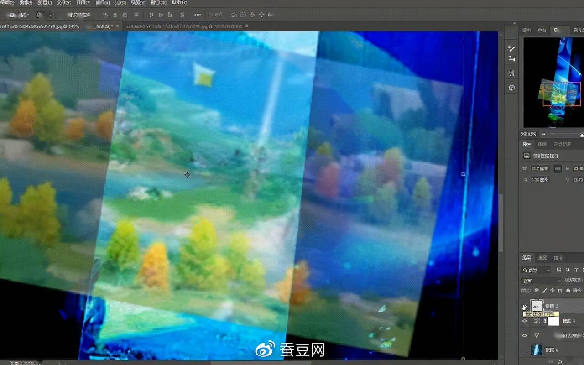Toggle the width-height link icon in Properties

(x=558, y=168)
